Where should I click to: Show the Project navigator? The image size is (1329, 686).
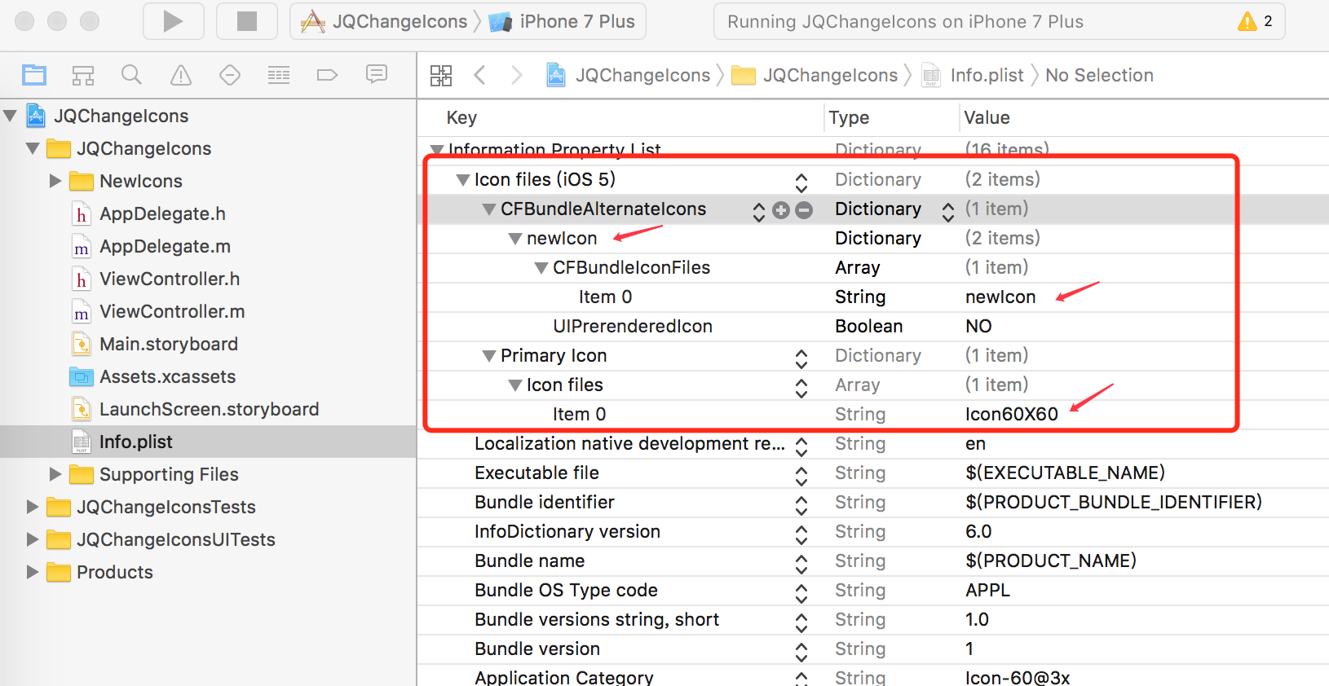tap(34, 75)
